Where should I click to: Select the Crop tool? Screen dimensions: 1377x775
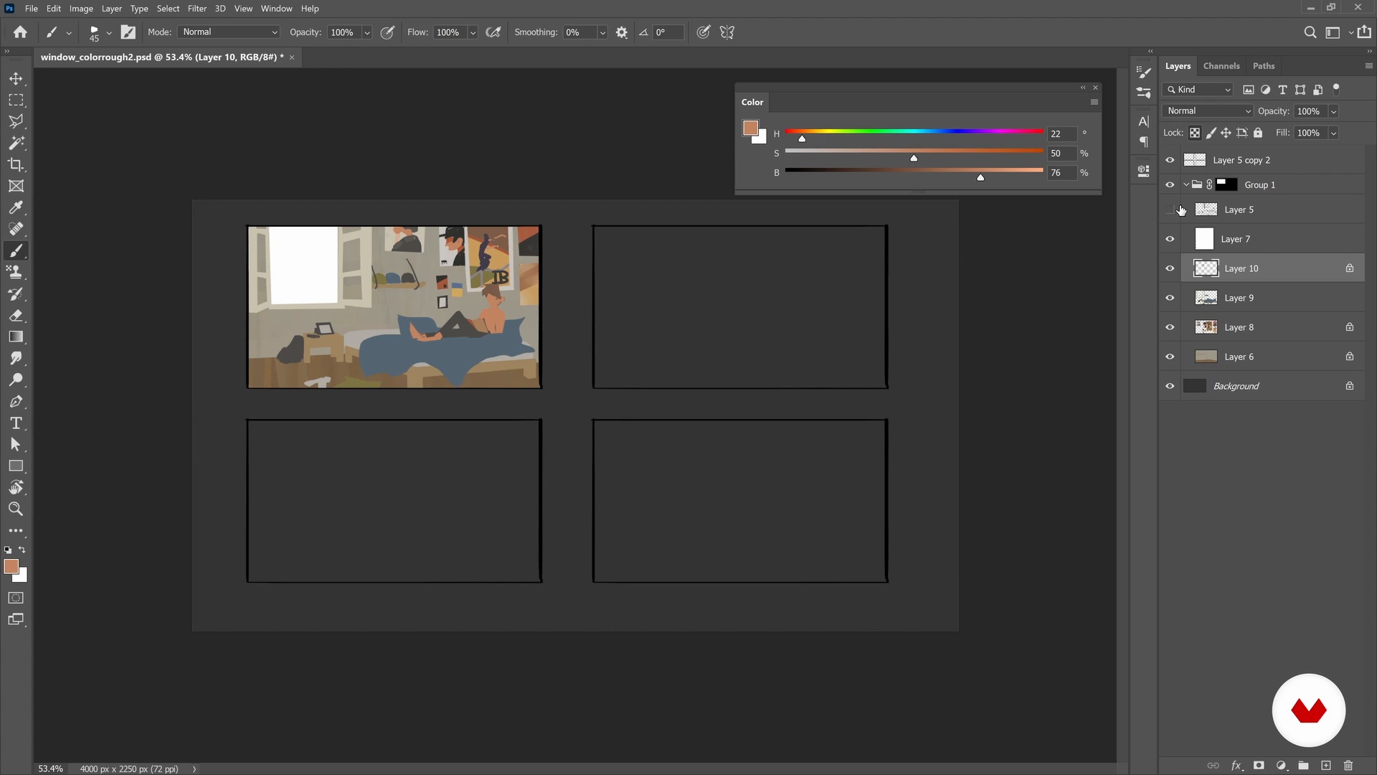16,164
